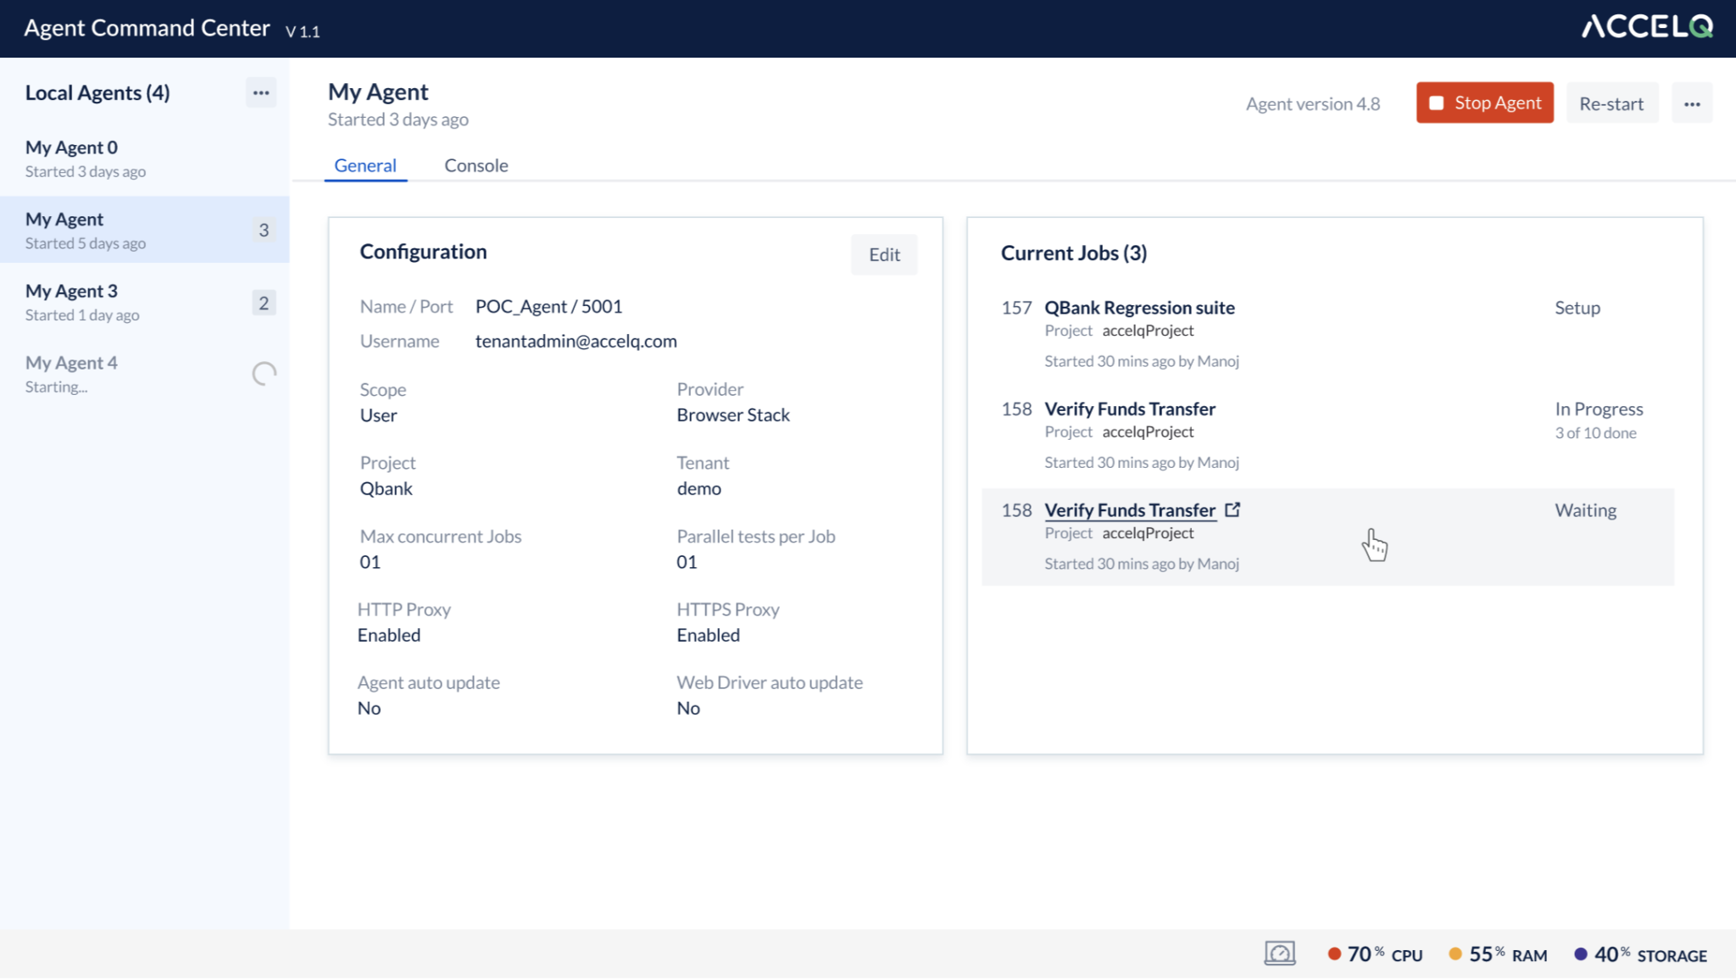1736x979 pixels.
Task: Open Local Agents more options menu
Action: (x=260, y=92)
